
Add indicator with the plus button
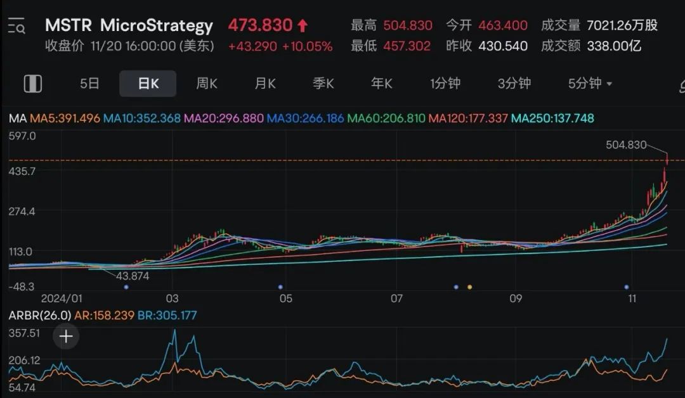[66, 337]
